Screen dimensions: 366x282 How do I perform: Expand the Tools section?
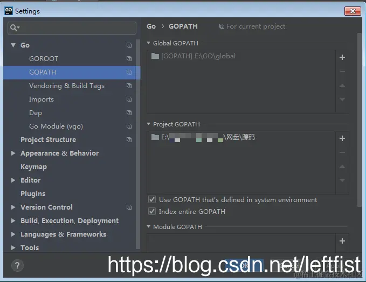coord(13,247)
